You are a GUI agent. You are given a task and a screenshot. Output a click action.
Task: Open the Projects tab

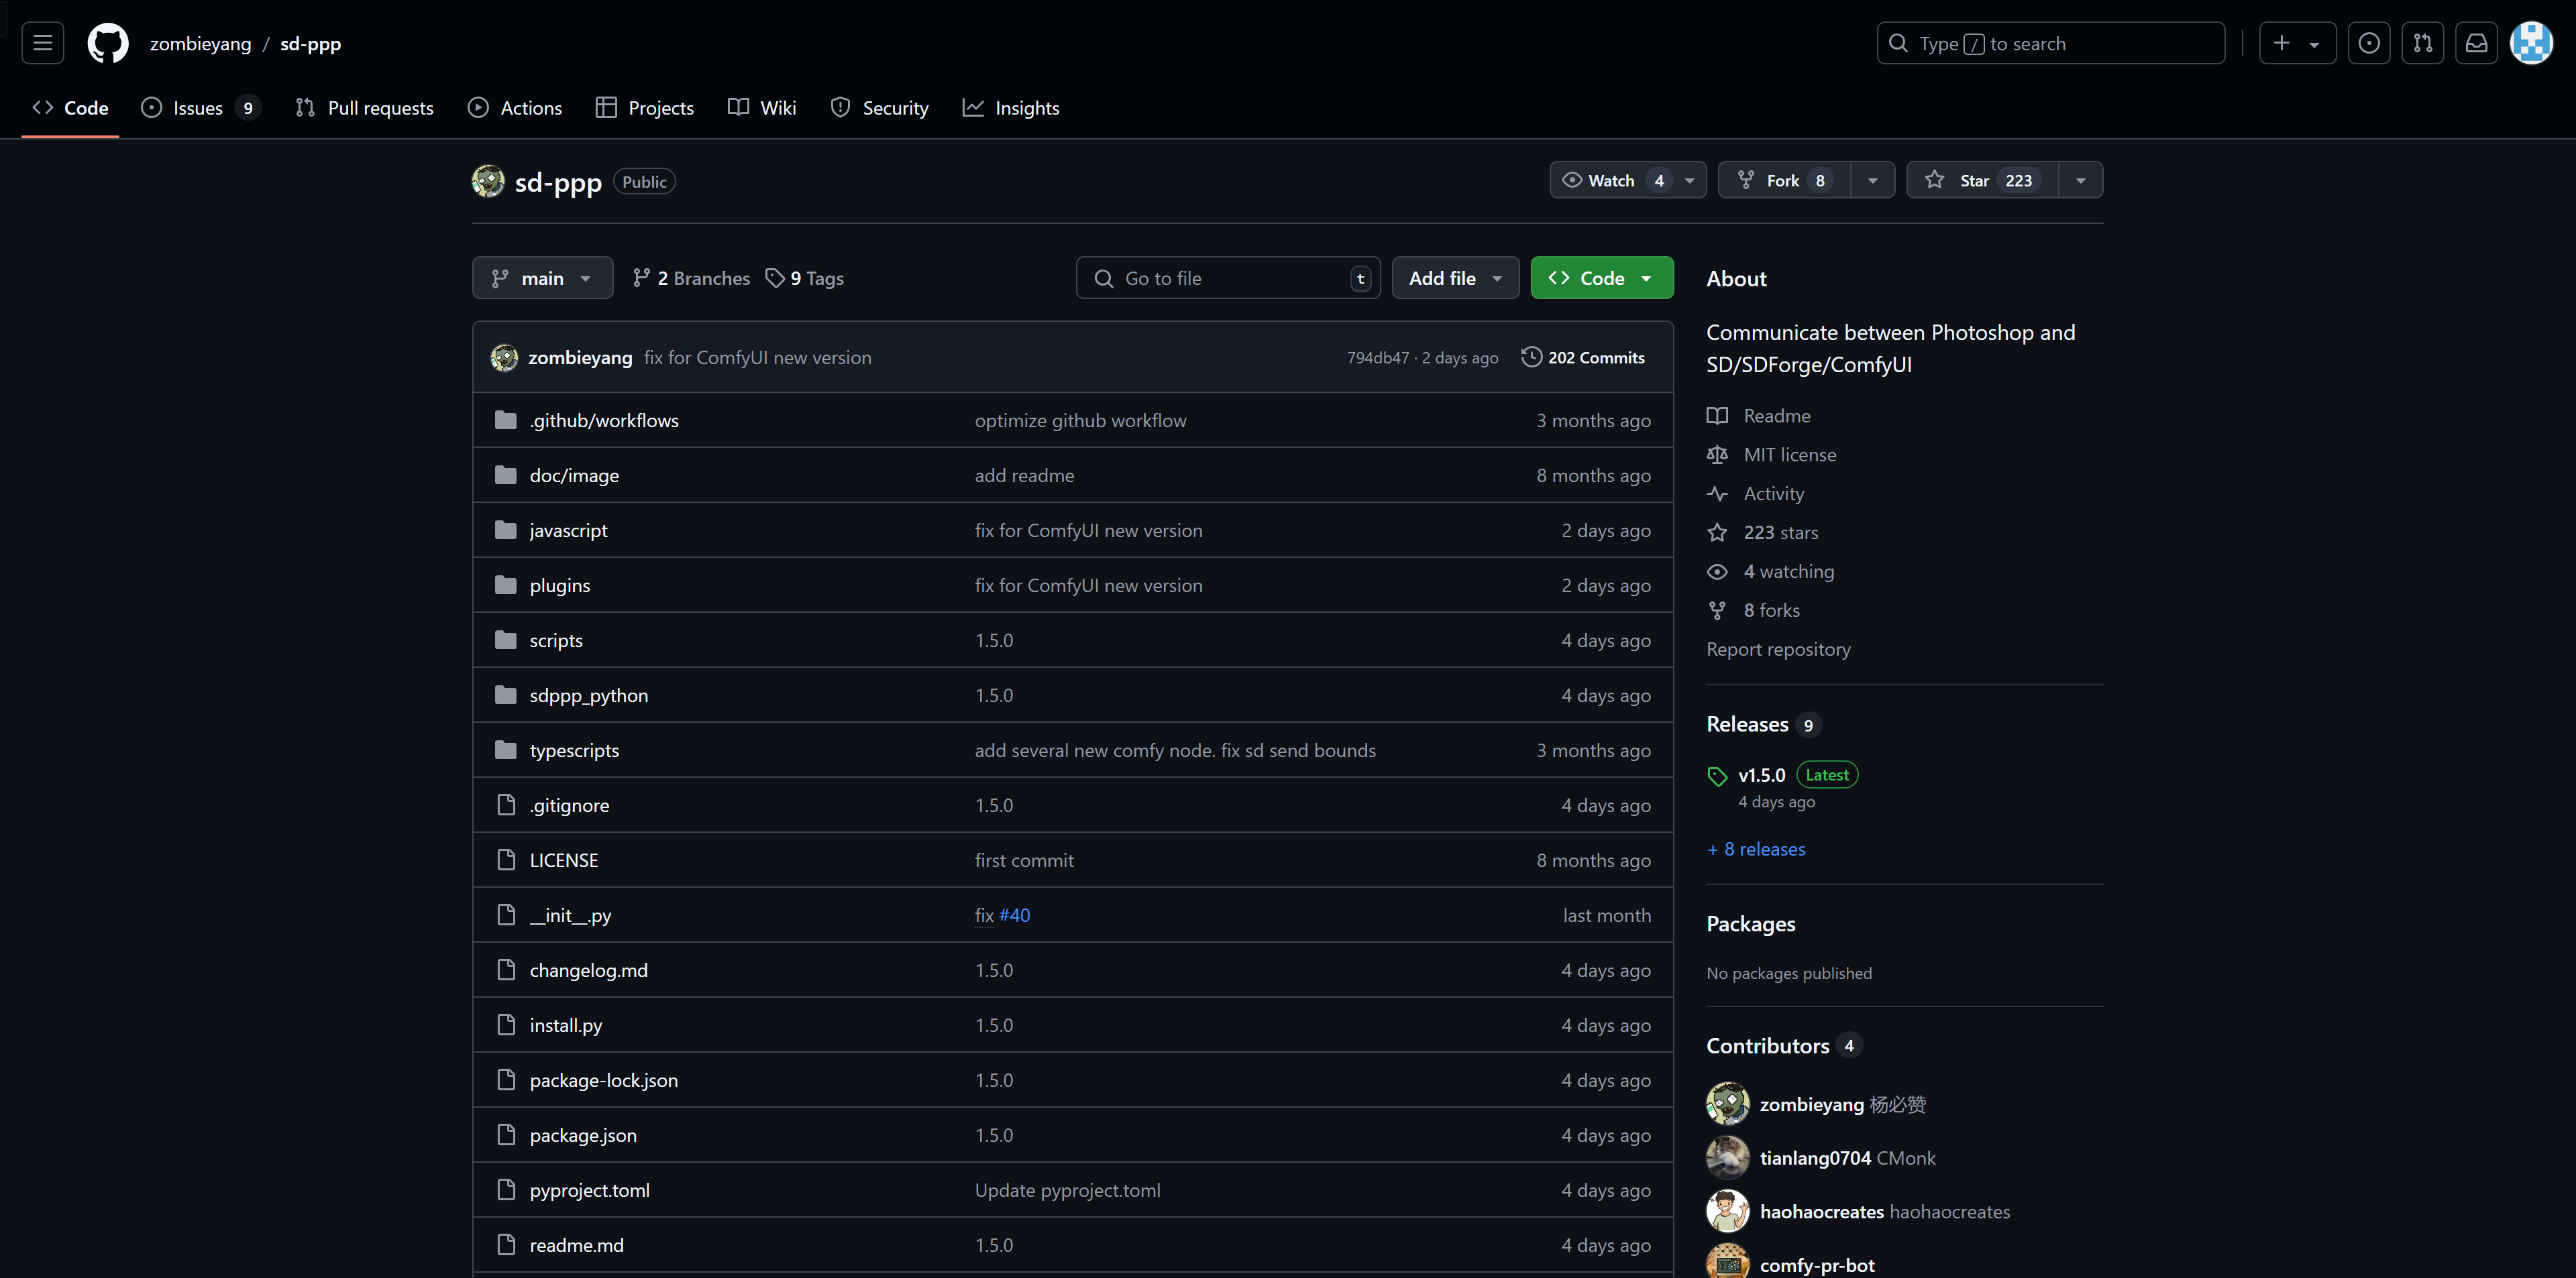(645, 108)
